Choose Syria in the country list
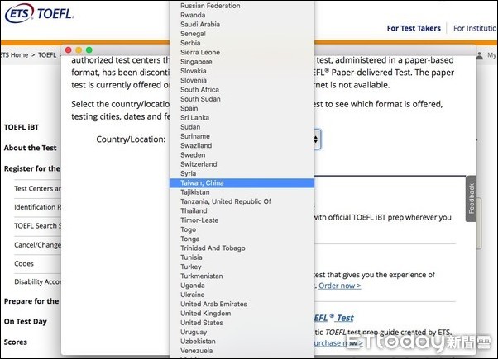The height and width of the screenshot is (359, 498). 188,173
